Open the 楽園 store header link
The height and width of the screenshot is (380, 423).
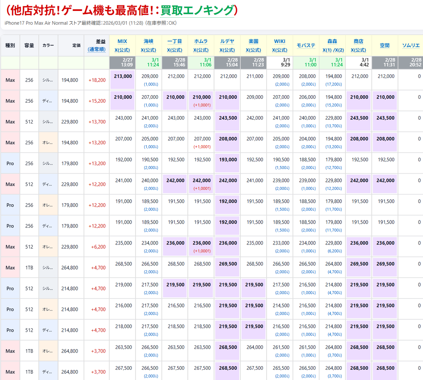pyautogui.click(x=253, y=41)
